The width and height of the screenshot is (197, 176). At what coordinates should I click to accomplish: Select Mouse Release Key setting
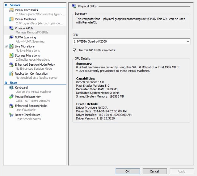pos(28,97)
